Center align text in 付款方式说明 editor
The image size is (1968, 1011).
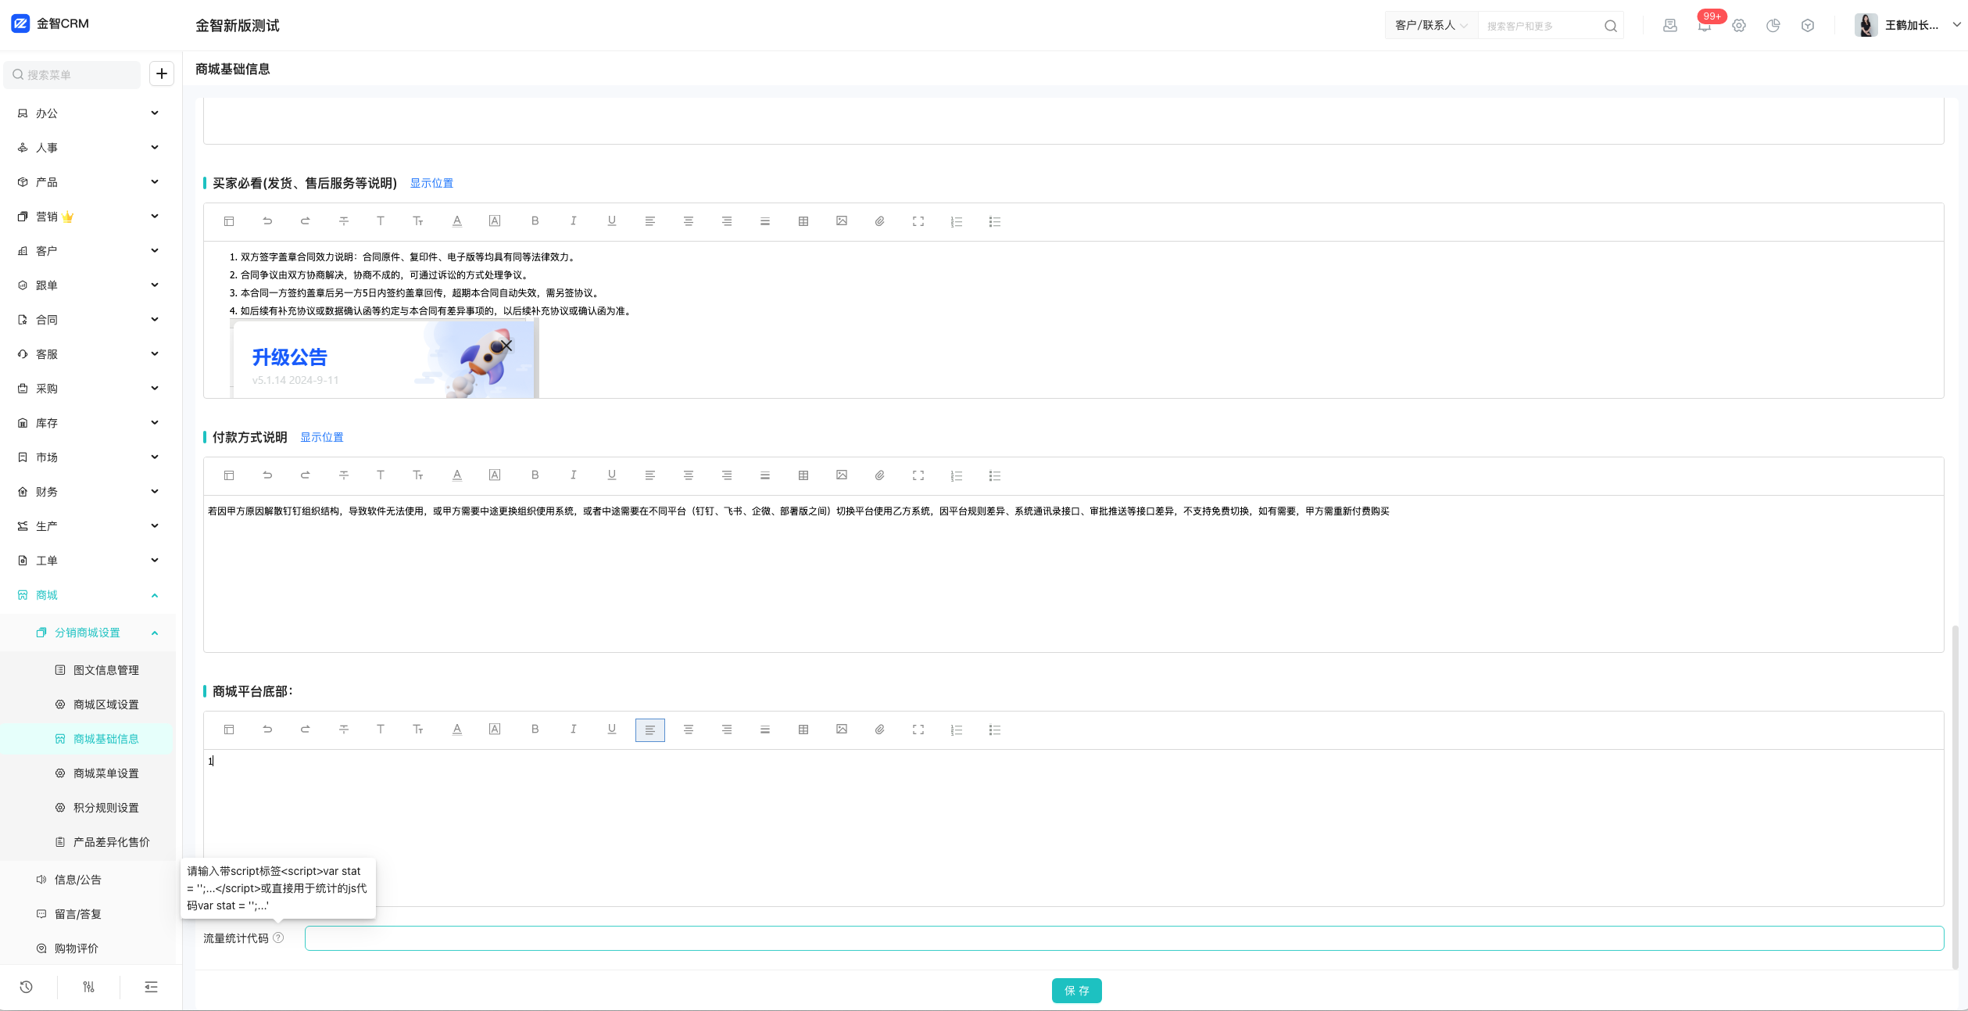click(x=688, y=475)
